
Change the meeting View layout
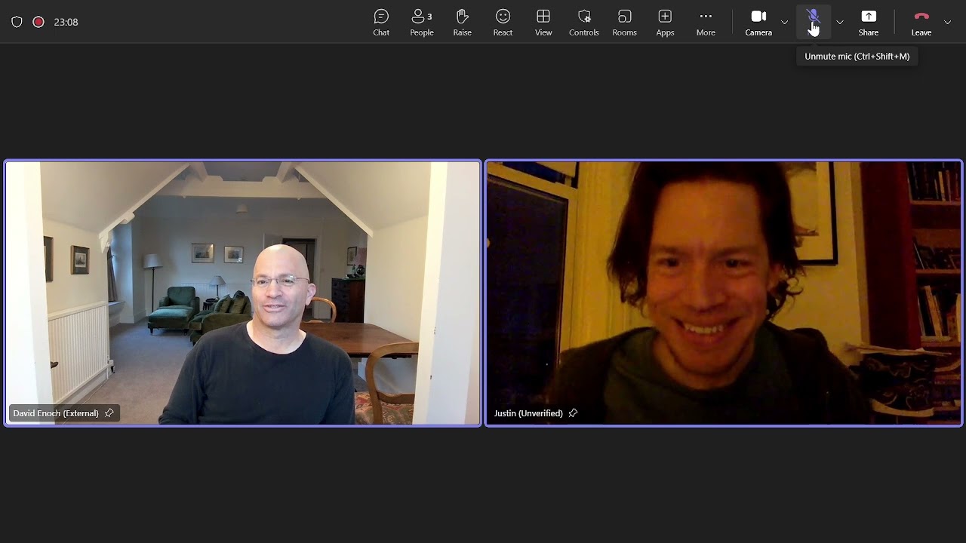[x=543, y=22]
